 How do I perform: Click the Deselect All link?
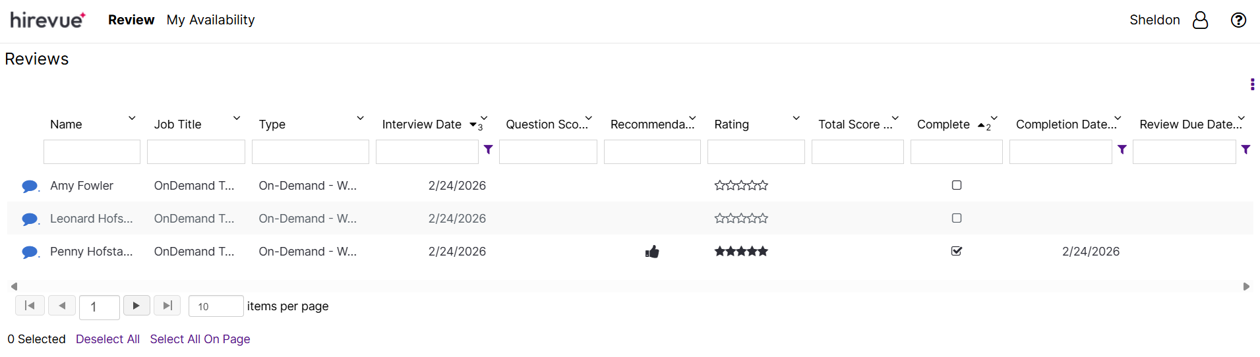click(107, 339)
